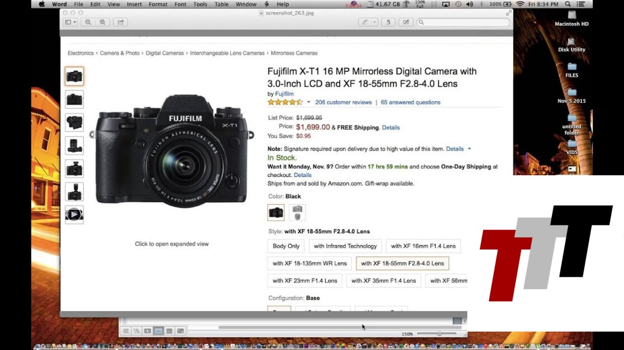Click the 206 customer reviews link
The height and width of the screenshot is (350, 624).
coord(343,102)
